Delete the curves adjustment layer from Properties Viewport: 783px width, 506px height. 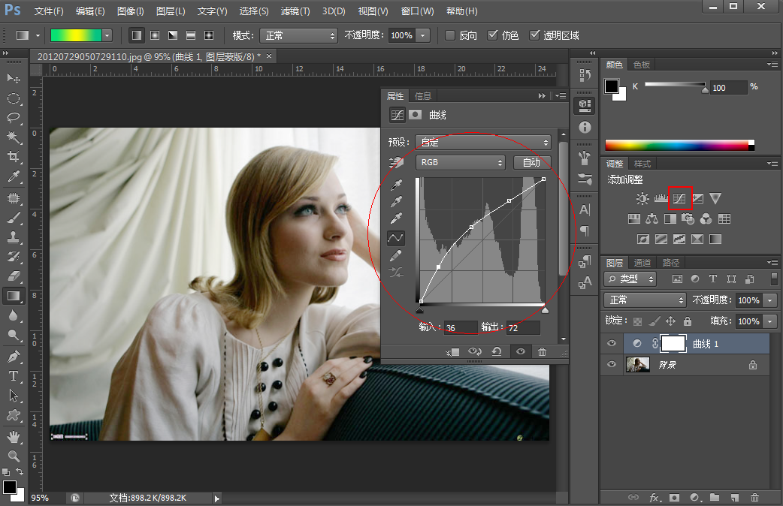(542, 352)
